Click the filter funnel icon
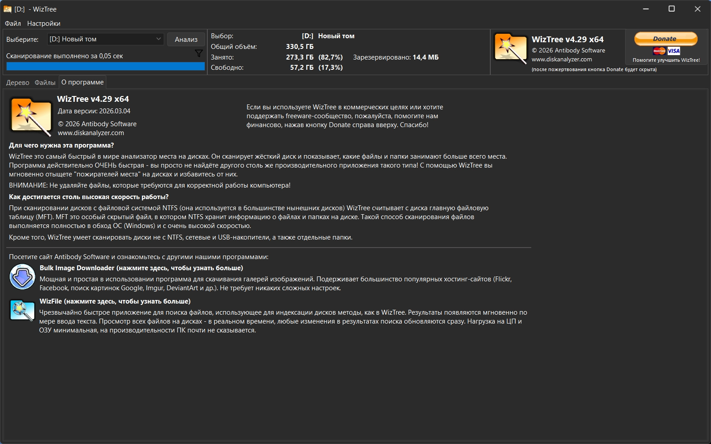The width and height of the screenshot is (711, 444). coord(199,53)
